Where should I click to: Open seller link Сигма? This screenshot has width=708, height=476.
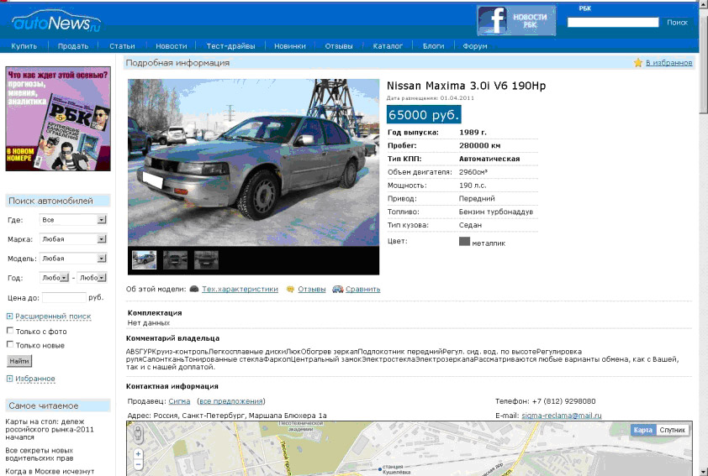[x=179, y=401]
